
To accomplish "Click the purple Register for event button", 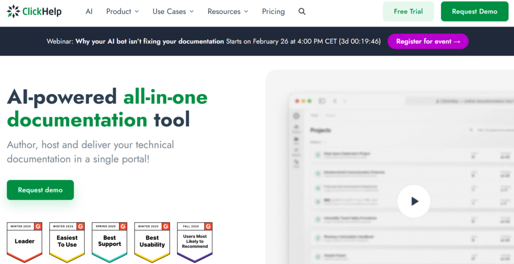I will click(x=428, y=42).
